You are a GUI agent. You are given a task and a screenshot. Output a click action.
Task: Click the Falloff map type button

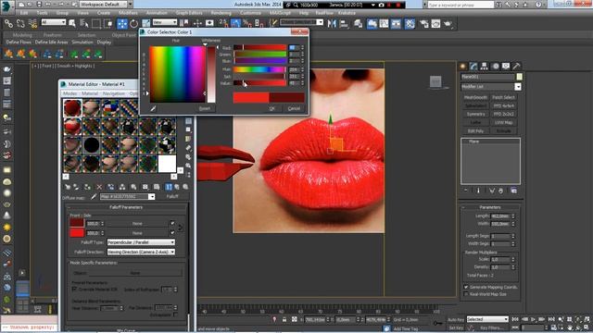172,197
